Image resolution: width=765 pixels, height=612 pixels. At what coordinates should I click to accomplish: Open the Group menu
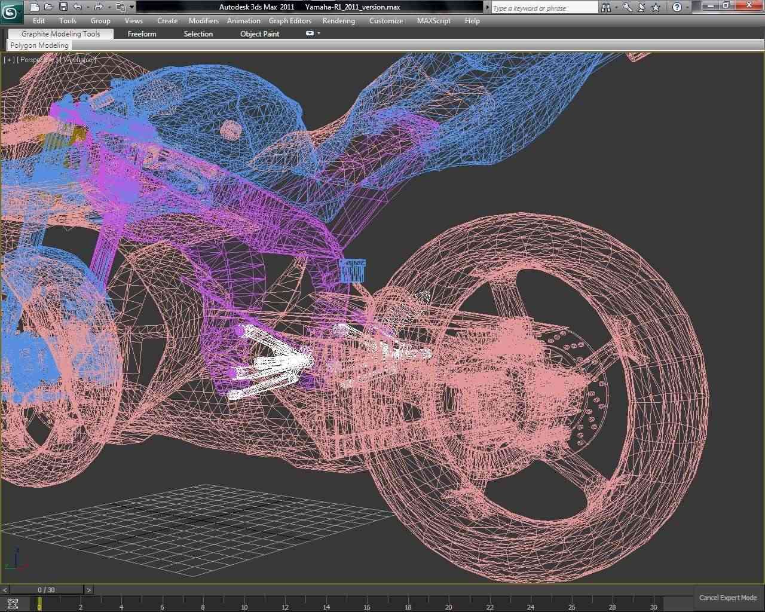click(100, 20)
